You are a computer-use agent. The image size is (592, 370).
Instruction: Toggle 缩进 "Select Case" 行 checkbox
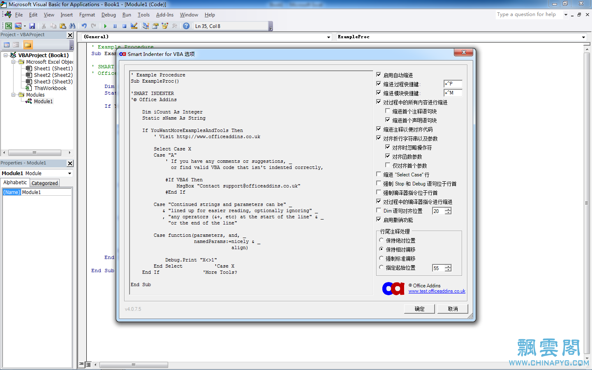(x=379, y=174)
